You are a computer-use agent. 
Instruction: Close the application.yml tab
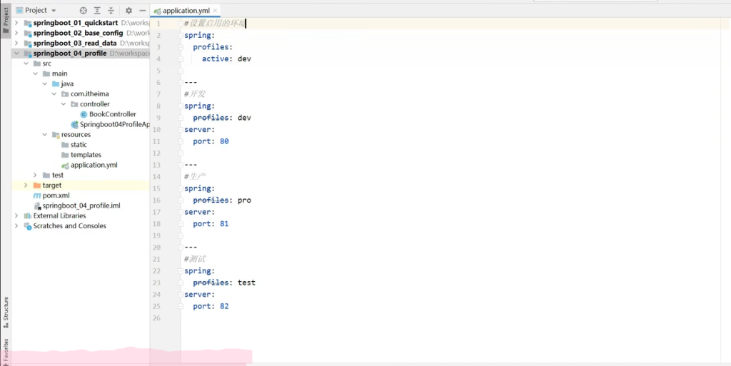[216, 11]
